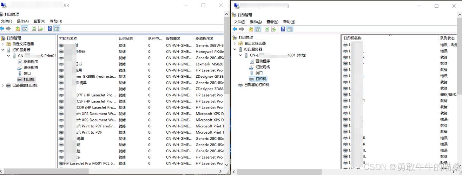Viewport: 462px width, 175px height.
Task: Click Up one level icon in left window
Action: 18,29
